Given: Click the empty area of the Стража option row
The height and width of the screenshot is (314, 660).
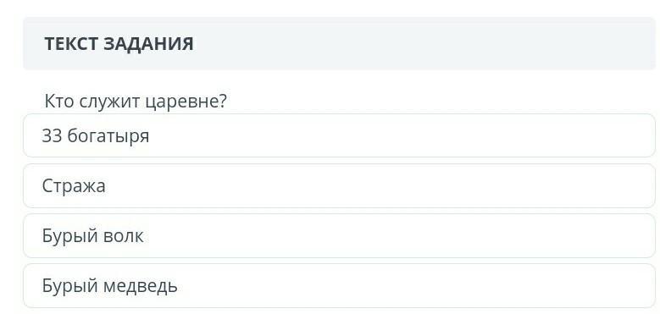Looking at the screenshot, I should (x=379, y=185).
